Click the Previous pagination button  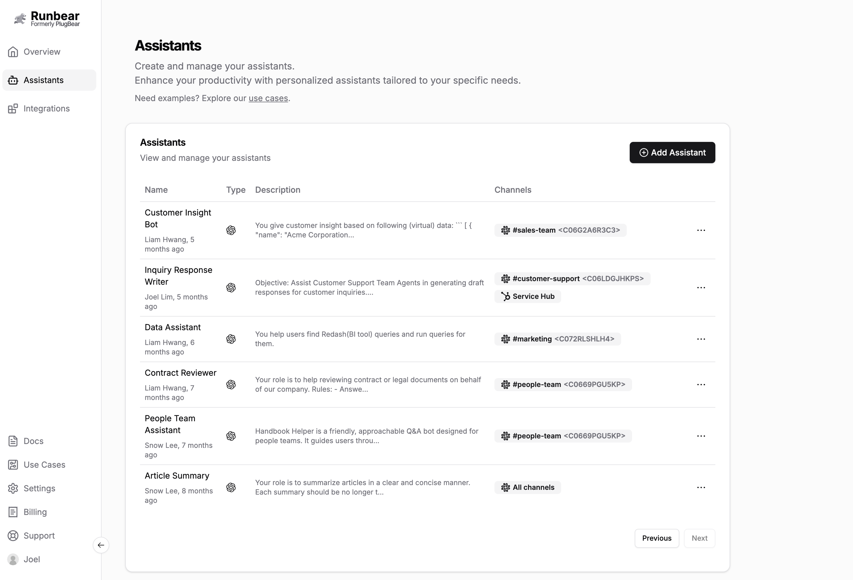pyautogui.click(x=657, y=538)
